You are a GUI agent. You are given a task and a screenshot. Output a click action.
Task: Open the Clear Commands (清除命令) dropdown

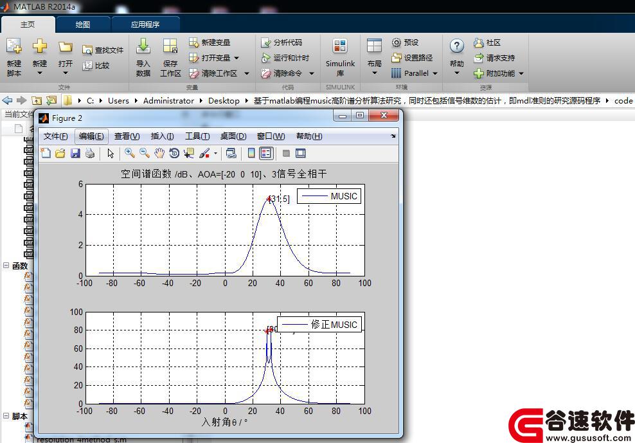pos(312,73)
